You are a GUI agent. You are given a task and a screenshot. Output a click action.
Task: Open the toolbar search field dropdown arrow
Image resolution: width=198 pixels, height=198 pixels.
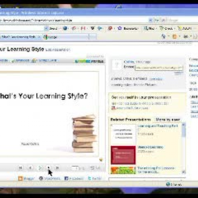click(46, 29)
